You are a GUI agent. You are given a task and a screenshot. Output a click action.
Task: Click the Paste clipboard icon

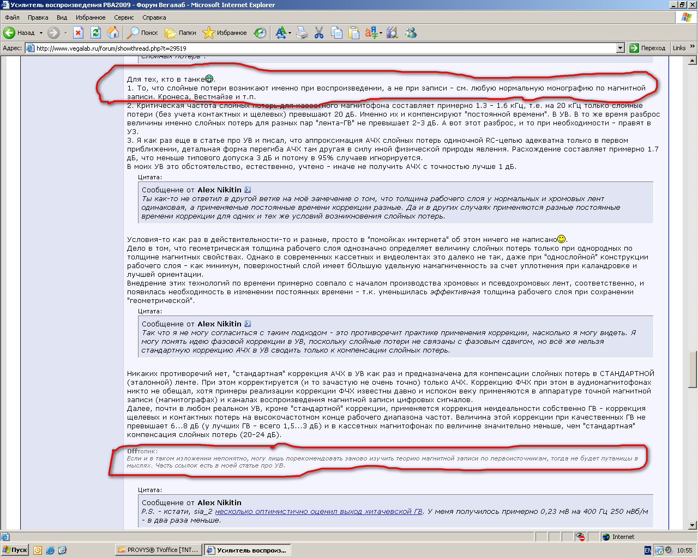coord(354,33)
